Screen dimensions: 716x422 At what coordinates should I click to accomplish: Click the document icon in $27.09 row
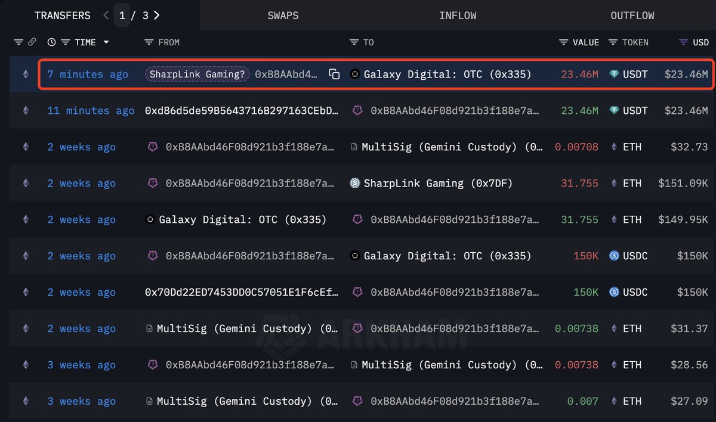coord(150,402)
